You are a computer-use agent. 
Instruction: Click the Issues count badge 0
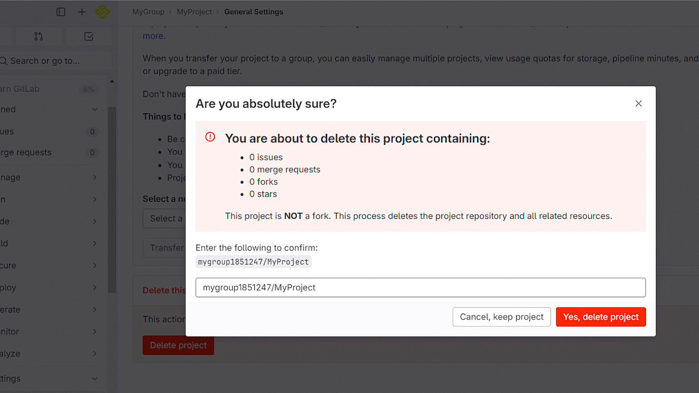tap(92, 132)
